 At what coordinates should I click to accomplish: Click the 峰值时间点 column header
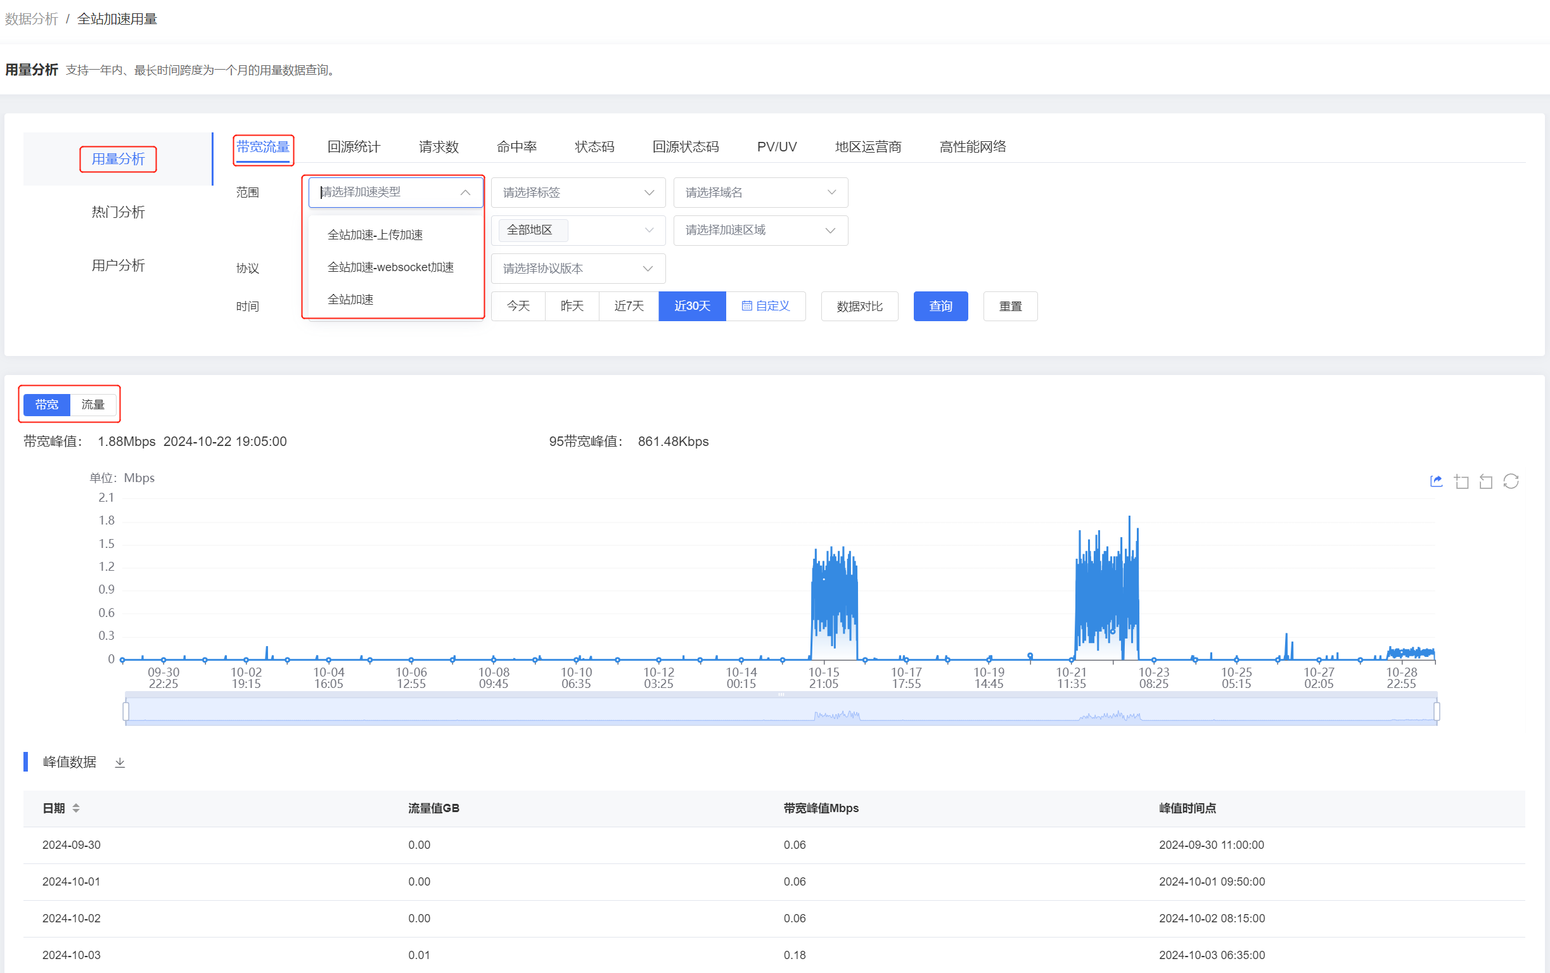pos(1188,808)
